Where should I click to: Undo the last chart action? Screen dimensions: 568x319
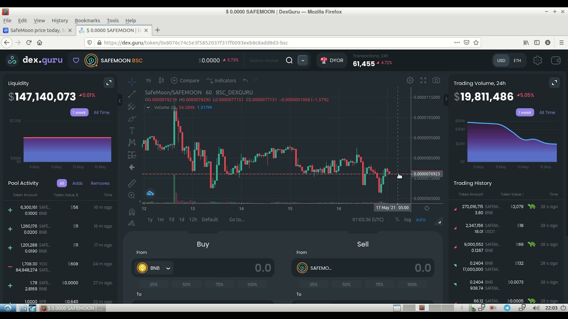click(245, 81)
